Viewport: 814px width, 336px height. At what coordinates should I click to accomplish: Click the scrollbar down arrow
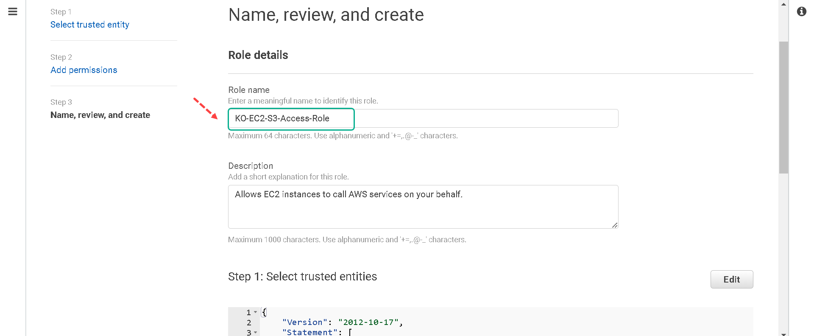tap(783, 333)
